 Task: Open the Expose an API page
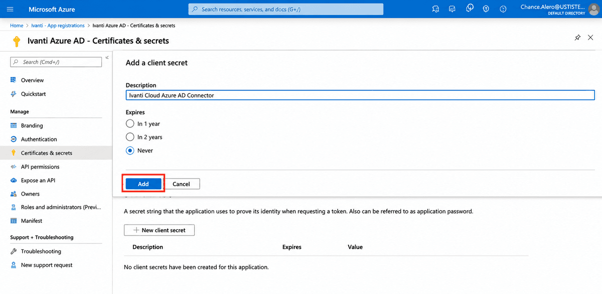[x=38, y=180]
